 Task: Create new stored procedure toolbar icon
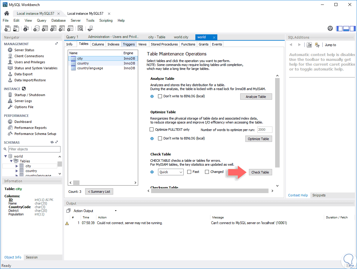click(62, 28)
